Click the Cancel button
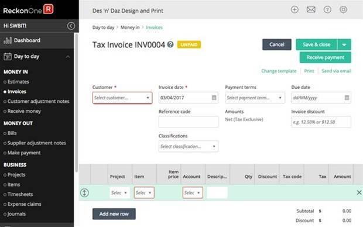This screenshot has width=363, height=227. (x=277, y=44)
